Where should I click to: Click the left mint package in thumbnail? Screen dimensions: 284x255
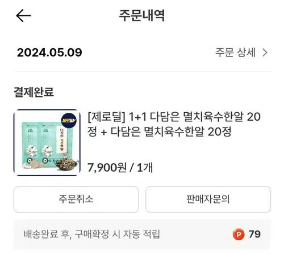(x=30, y=144)
